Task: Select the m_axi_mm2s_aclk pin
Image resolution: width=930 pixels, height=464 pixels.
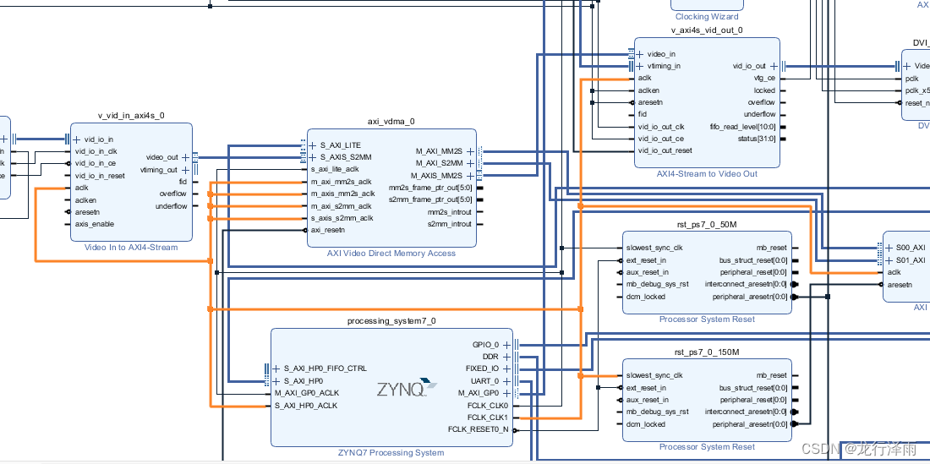Action: [x=341, y=182]
